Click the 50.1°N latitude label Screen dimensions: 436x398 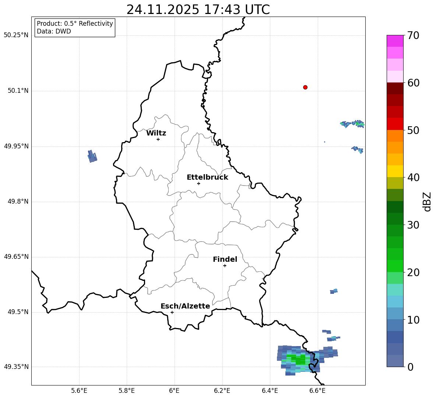point(18,91)
